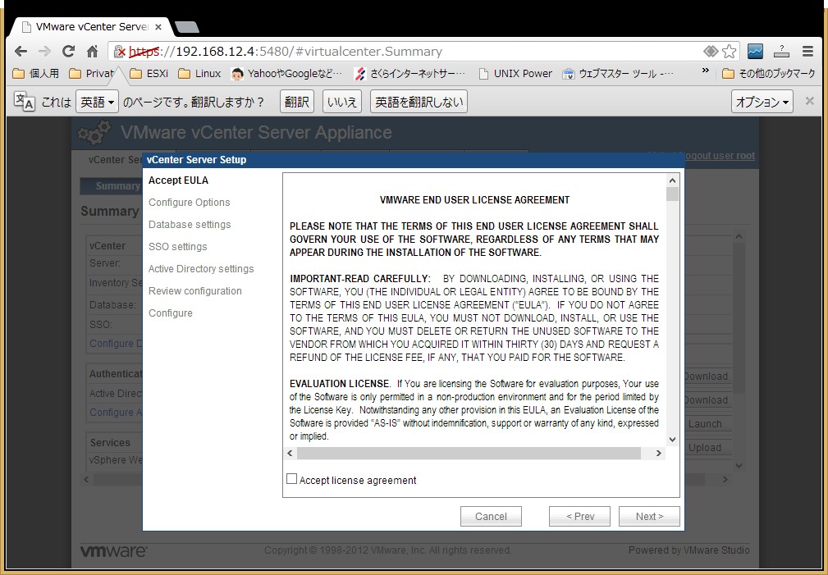Click the browser Forward arrow
828x575 pixels.
tap(44, 51)
